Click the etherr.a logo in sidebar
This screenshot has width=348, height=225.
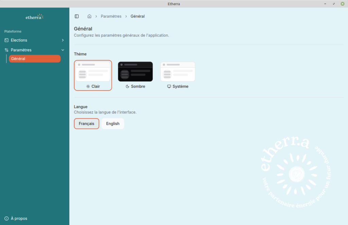[x=35, y=17]
